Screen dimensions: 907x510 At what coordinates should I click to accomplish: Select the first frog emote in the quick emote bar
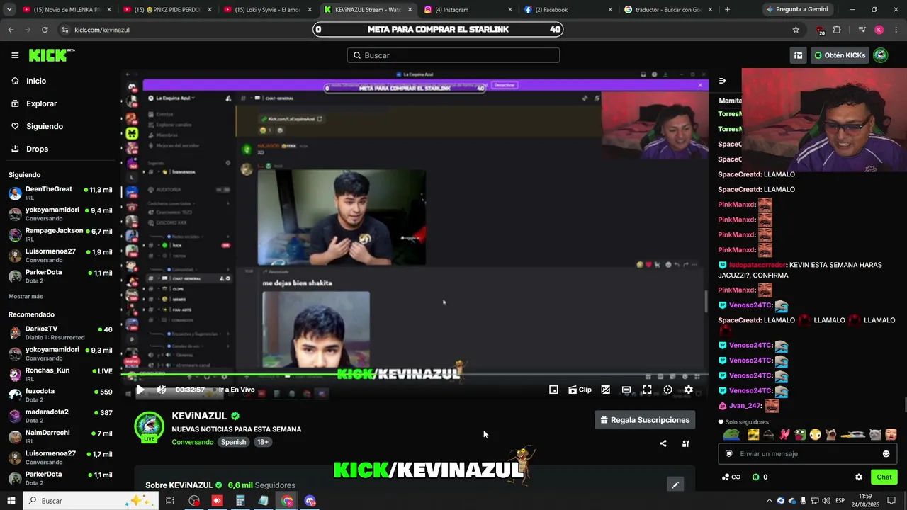[x=731, y=435]
